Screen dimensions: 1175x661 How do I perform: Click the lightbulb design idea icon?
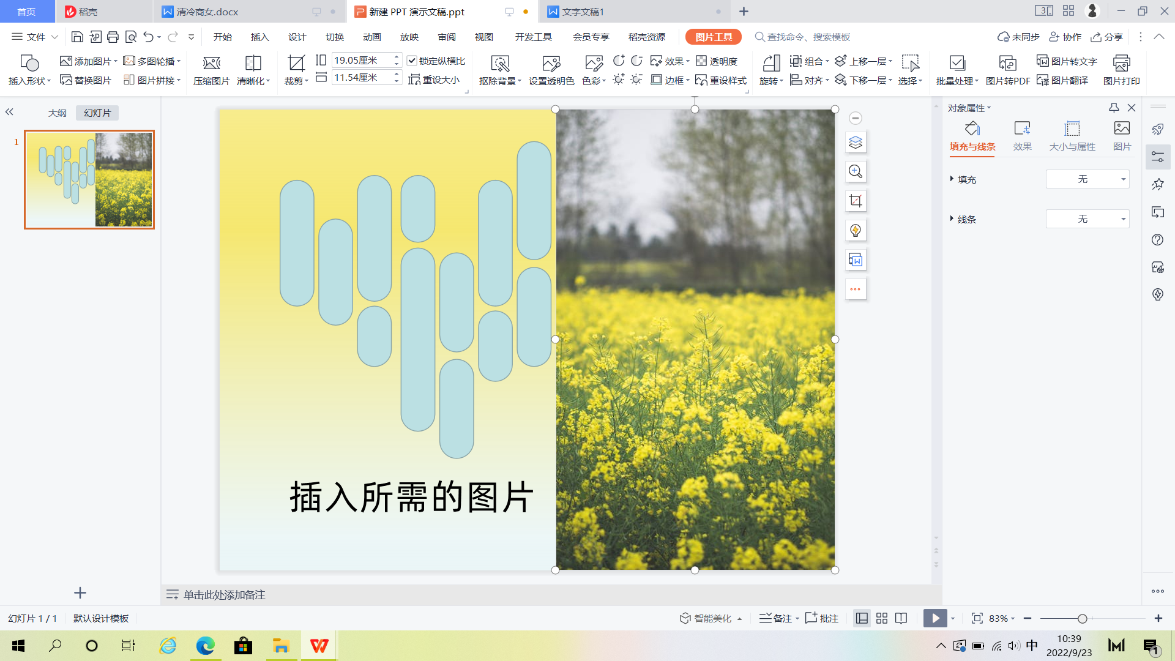(856, 231)
